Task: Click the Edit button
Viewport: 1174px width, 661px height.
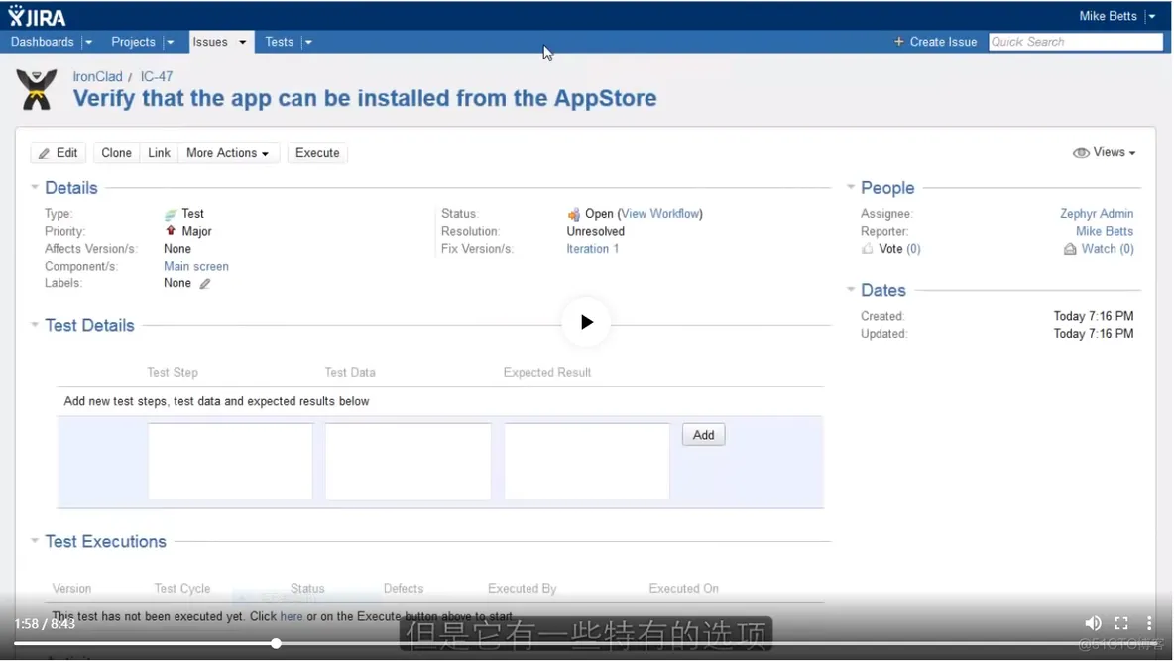Action: tap(59, 152)
